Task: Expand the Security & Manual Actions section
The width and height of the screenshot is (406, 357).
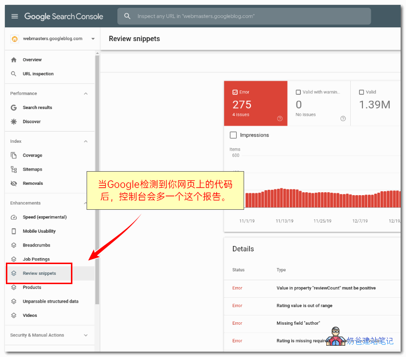Action: click(86, 335)
